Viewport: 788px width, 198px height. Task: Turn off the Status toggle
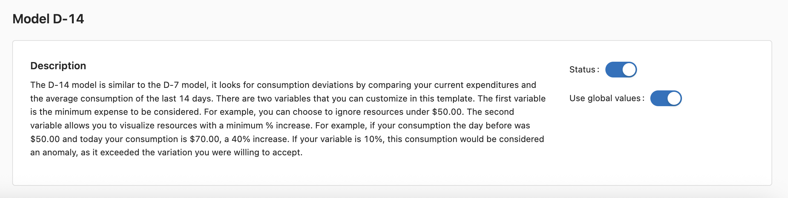pos(621,70)
